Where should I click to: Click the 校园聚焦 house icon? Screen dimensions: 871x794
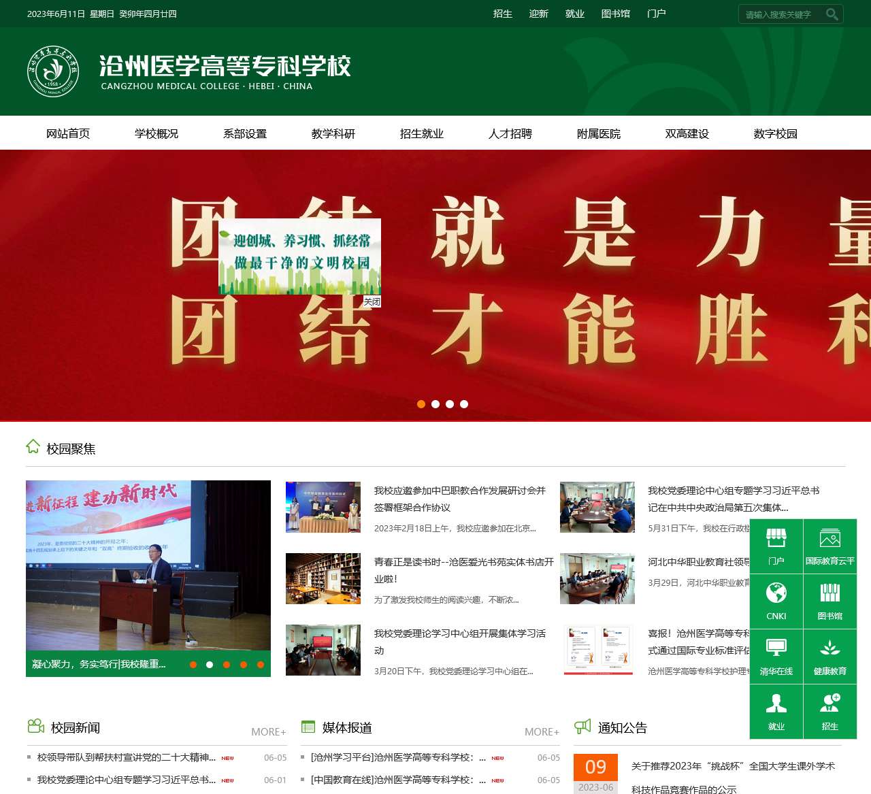(x=33, y=446)
